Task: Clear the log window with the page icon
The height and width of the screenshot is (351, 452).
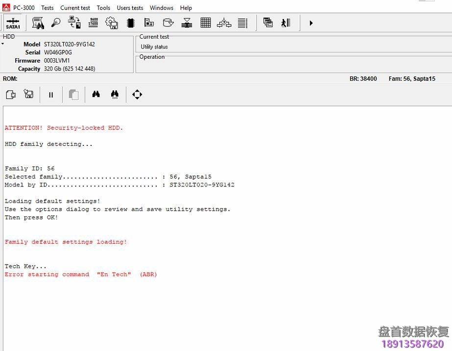Action: coord(10,94)
